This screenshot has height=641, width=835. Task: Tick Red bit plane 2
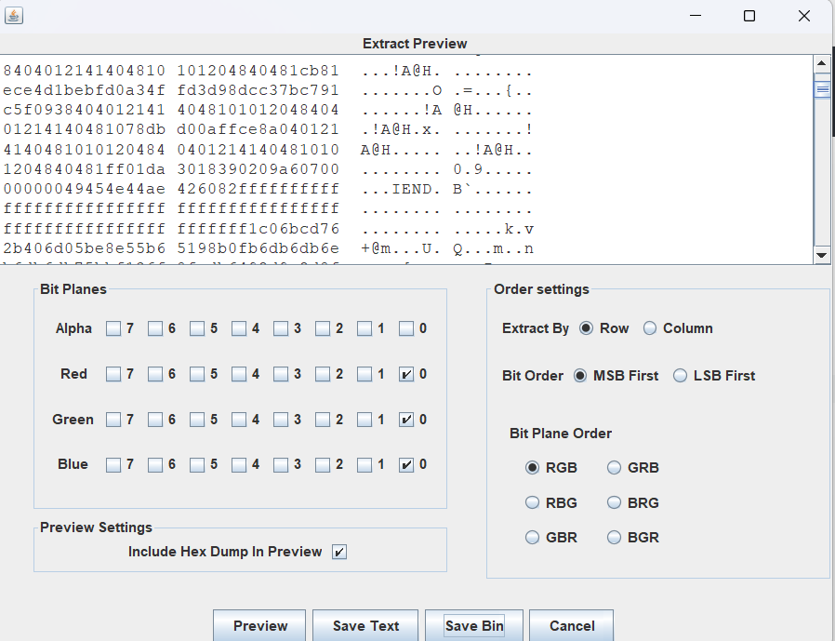tap(322, 374)
